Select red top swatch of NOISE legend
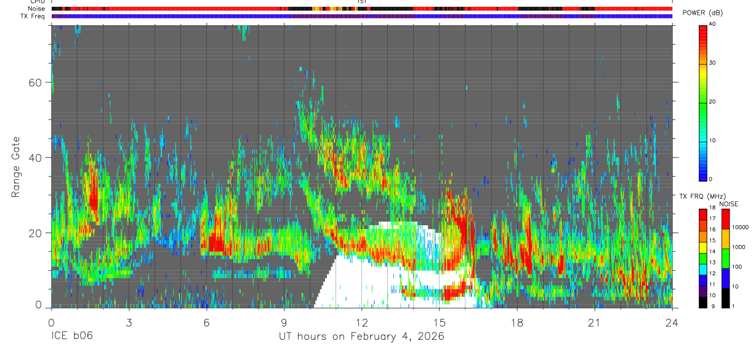Screen dimensions: 756x349 [726, 219]
